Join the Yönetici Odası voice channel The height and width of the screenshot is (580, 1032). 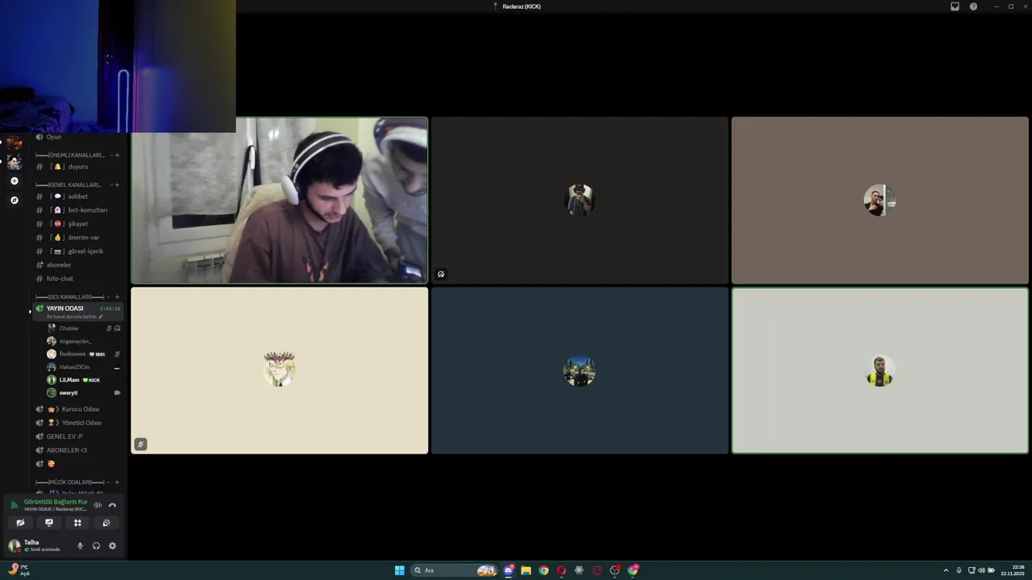(77, 423)
